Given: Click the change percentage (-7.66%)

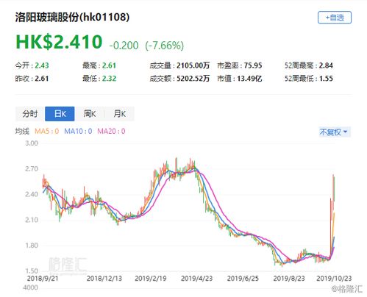Looking at the screenshot, I should (x=165, y=46).
